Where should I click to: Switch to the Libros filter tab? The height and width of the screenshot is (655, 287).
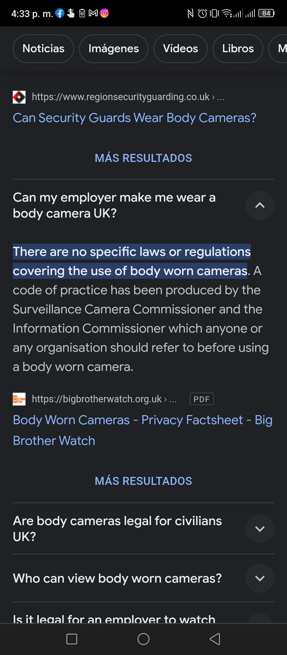(x=238, y=49)
